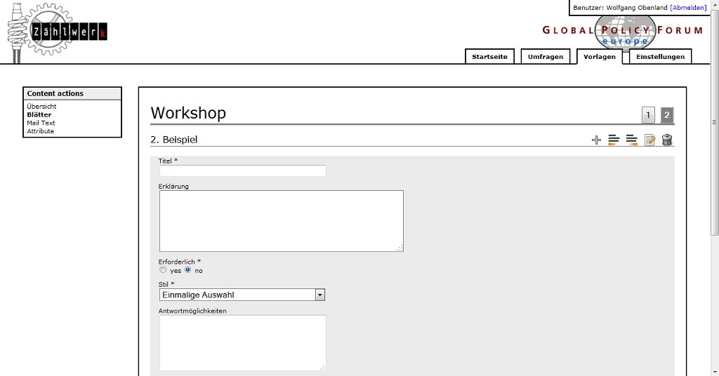Click the move left arrow icon
719x376 pixels.
[614, 140]
